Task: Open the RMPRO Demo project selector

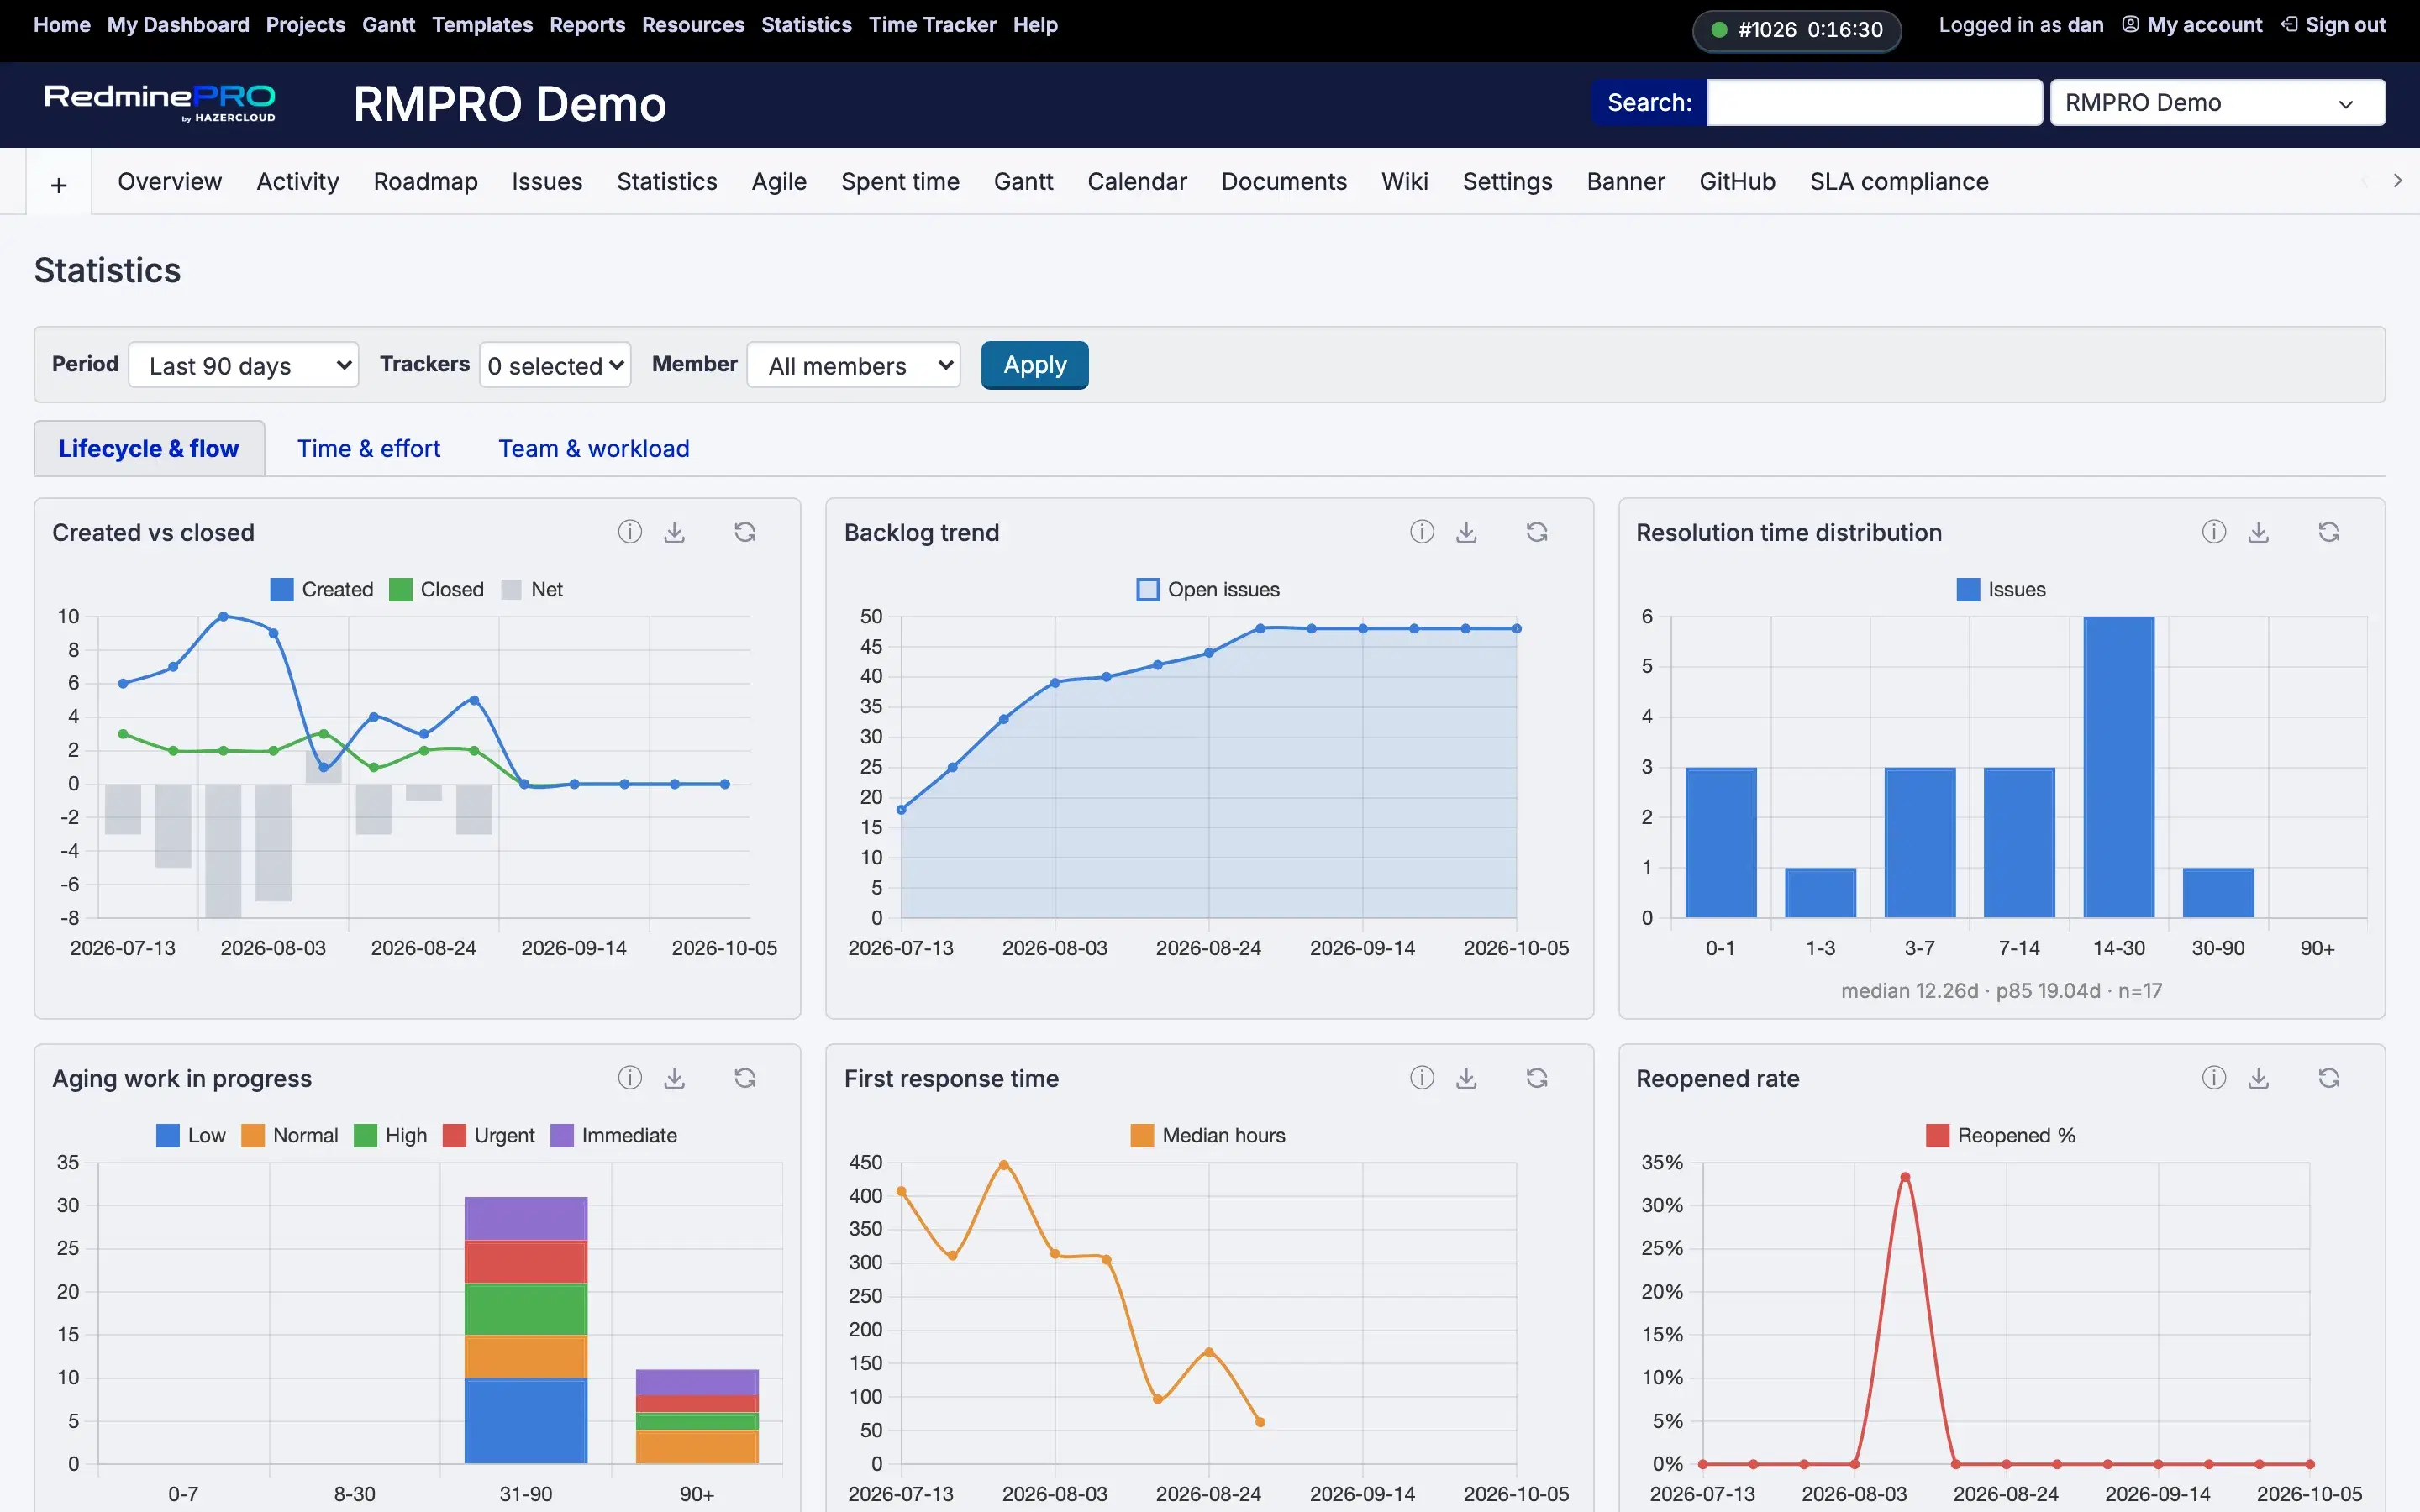Action: (2217, 103)
